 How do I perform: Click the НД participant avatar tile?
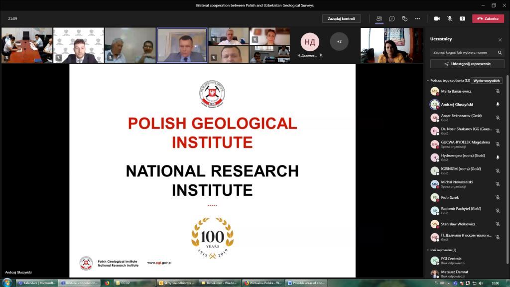[310, 42]
